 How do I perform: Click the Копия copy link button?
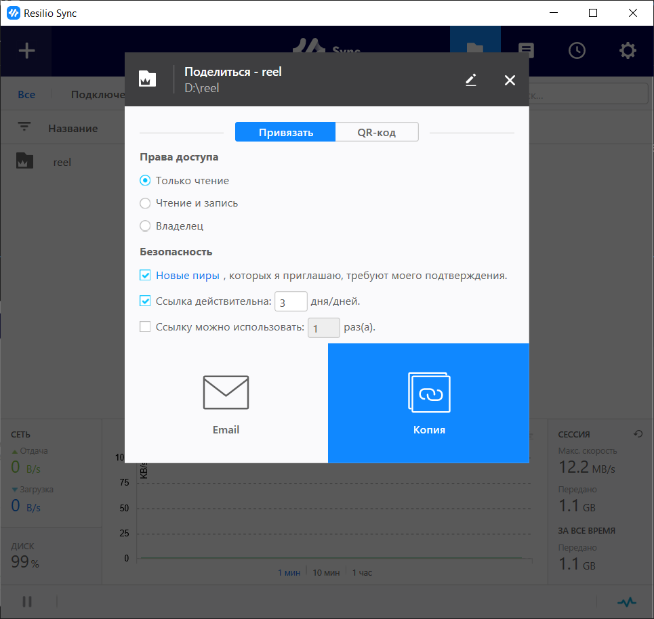coord(428,403)
